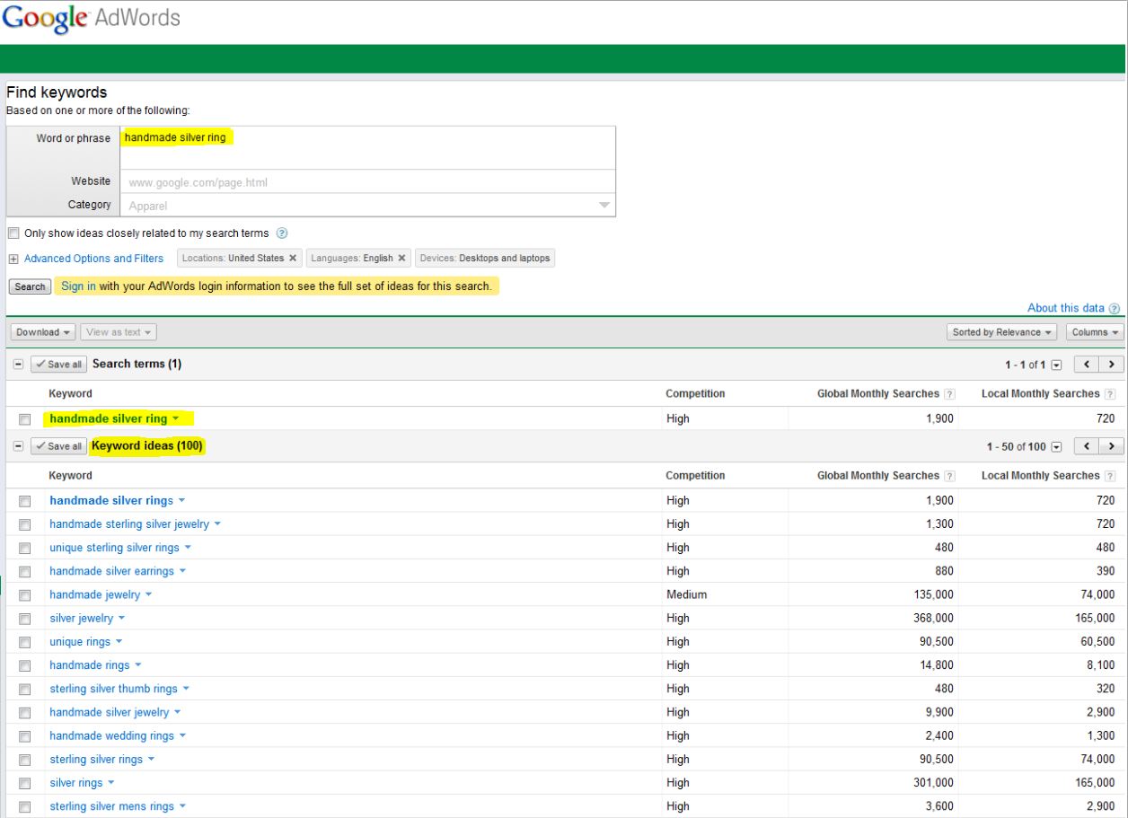Open Local Monthly Searches help in Search terms section
Image resolution: width=1128 pixels, height=818 pixels.
1109,394
